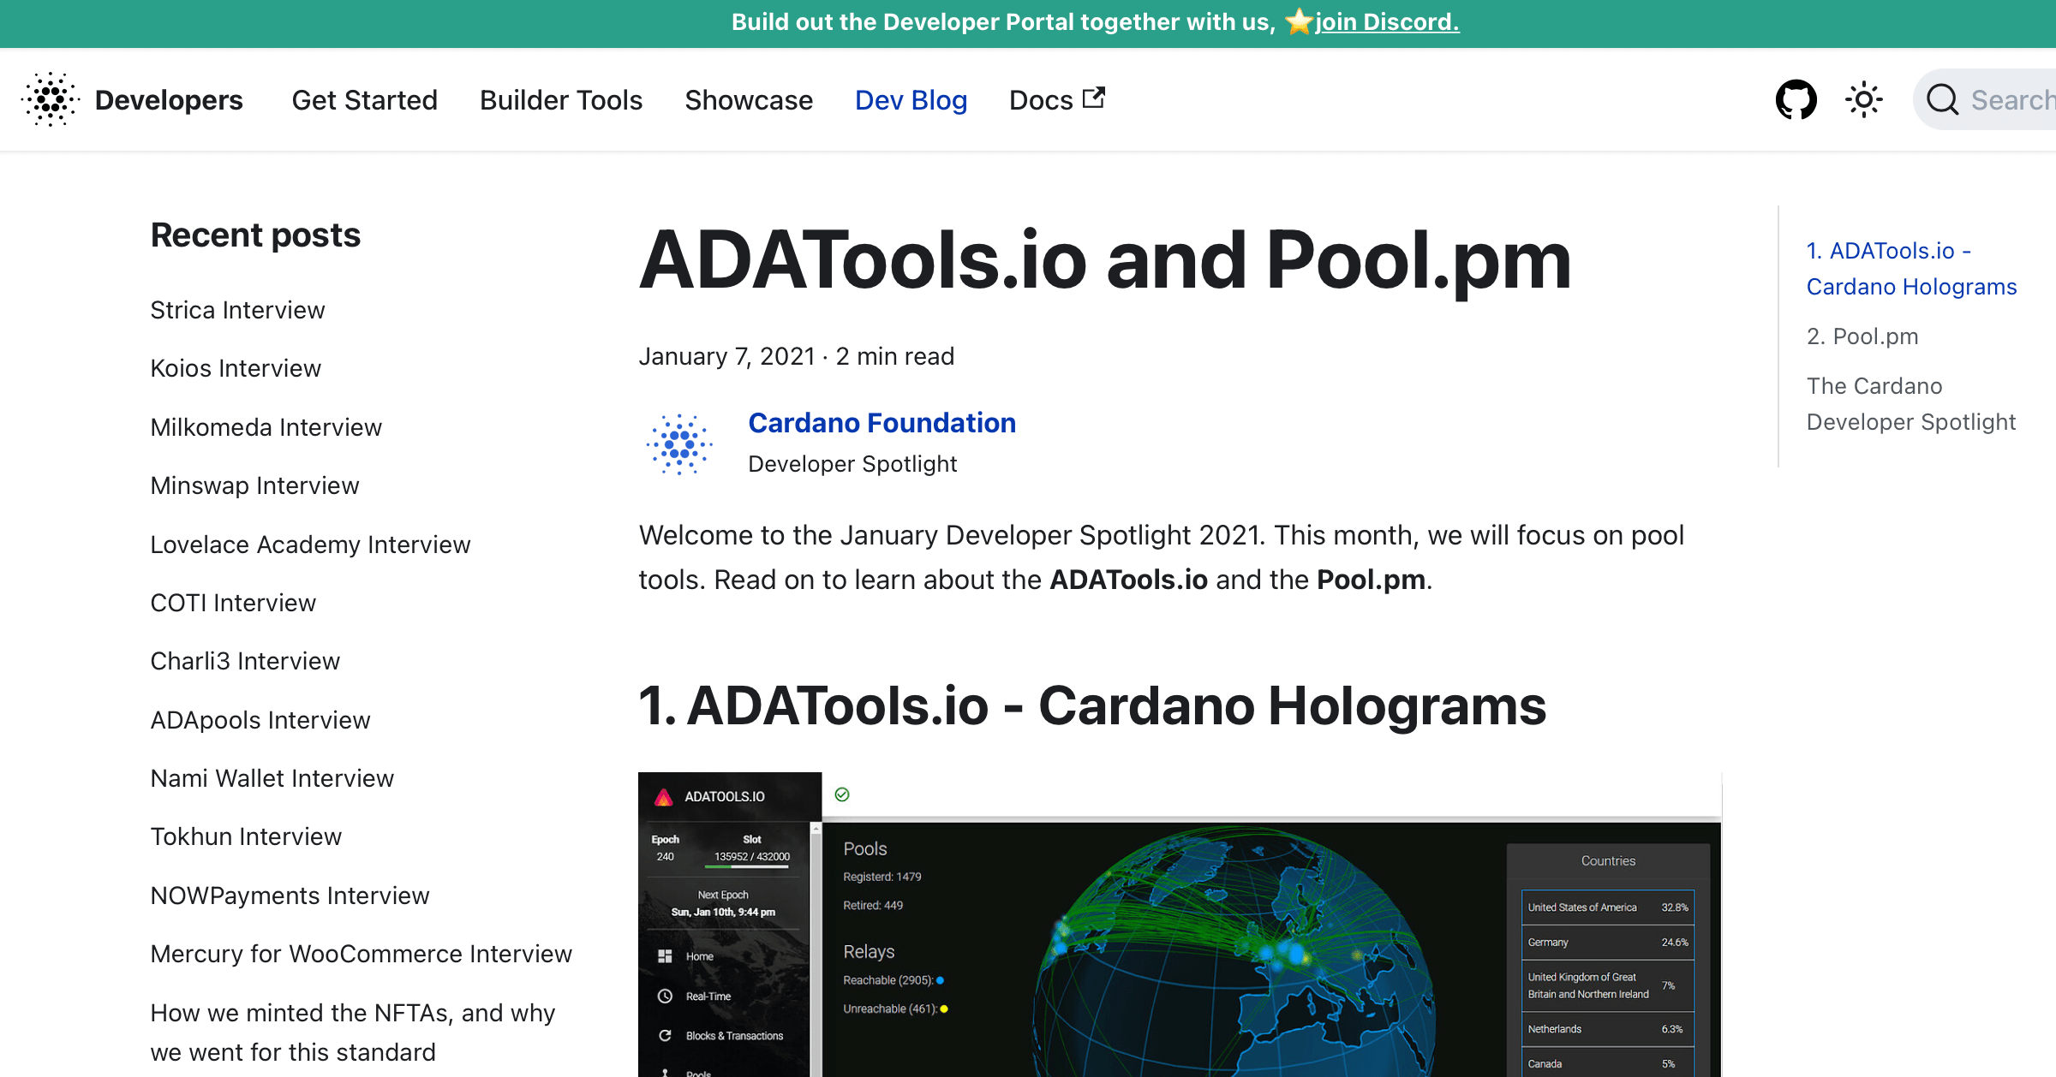Screen dimensions: 2056x1077
Task: Click the 'January 7, 2021' date text
Action: (726, 356)
